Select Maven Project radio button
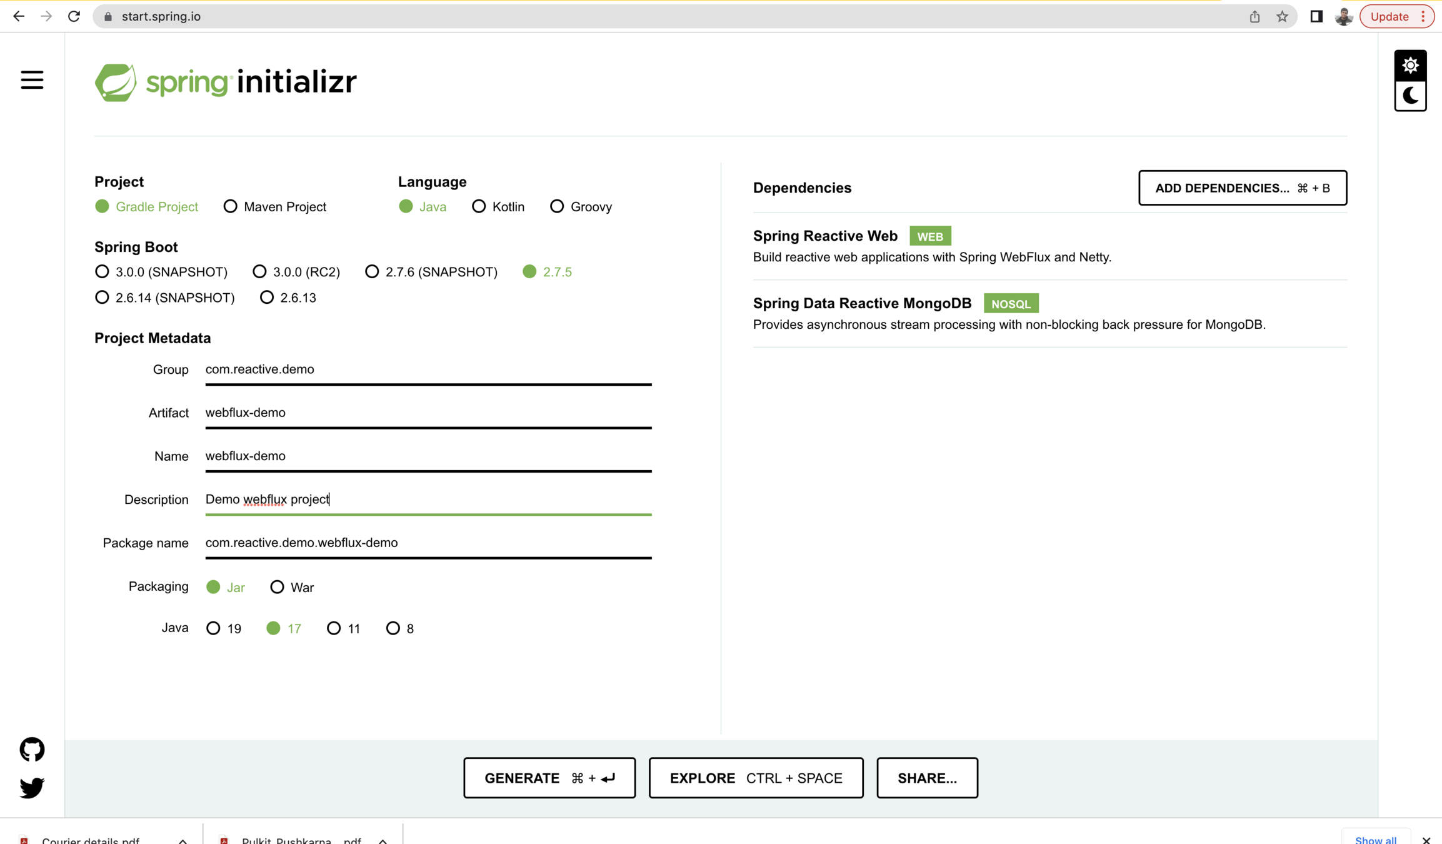The image size is (1442, 844). click(x=230, y=206)
